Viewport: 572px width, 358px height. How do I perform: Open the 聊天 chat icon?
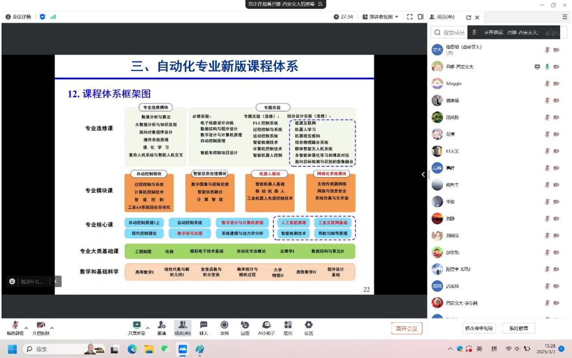203,327
